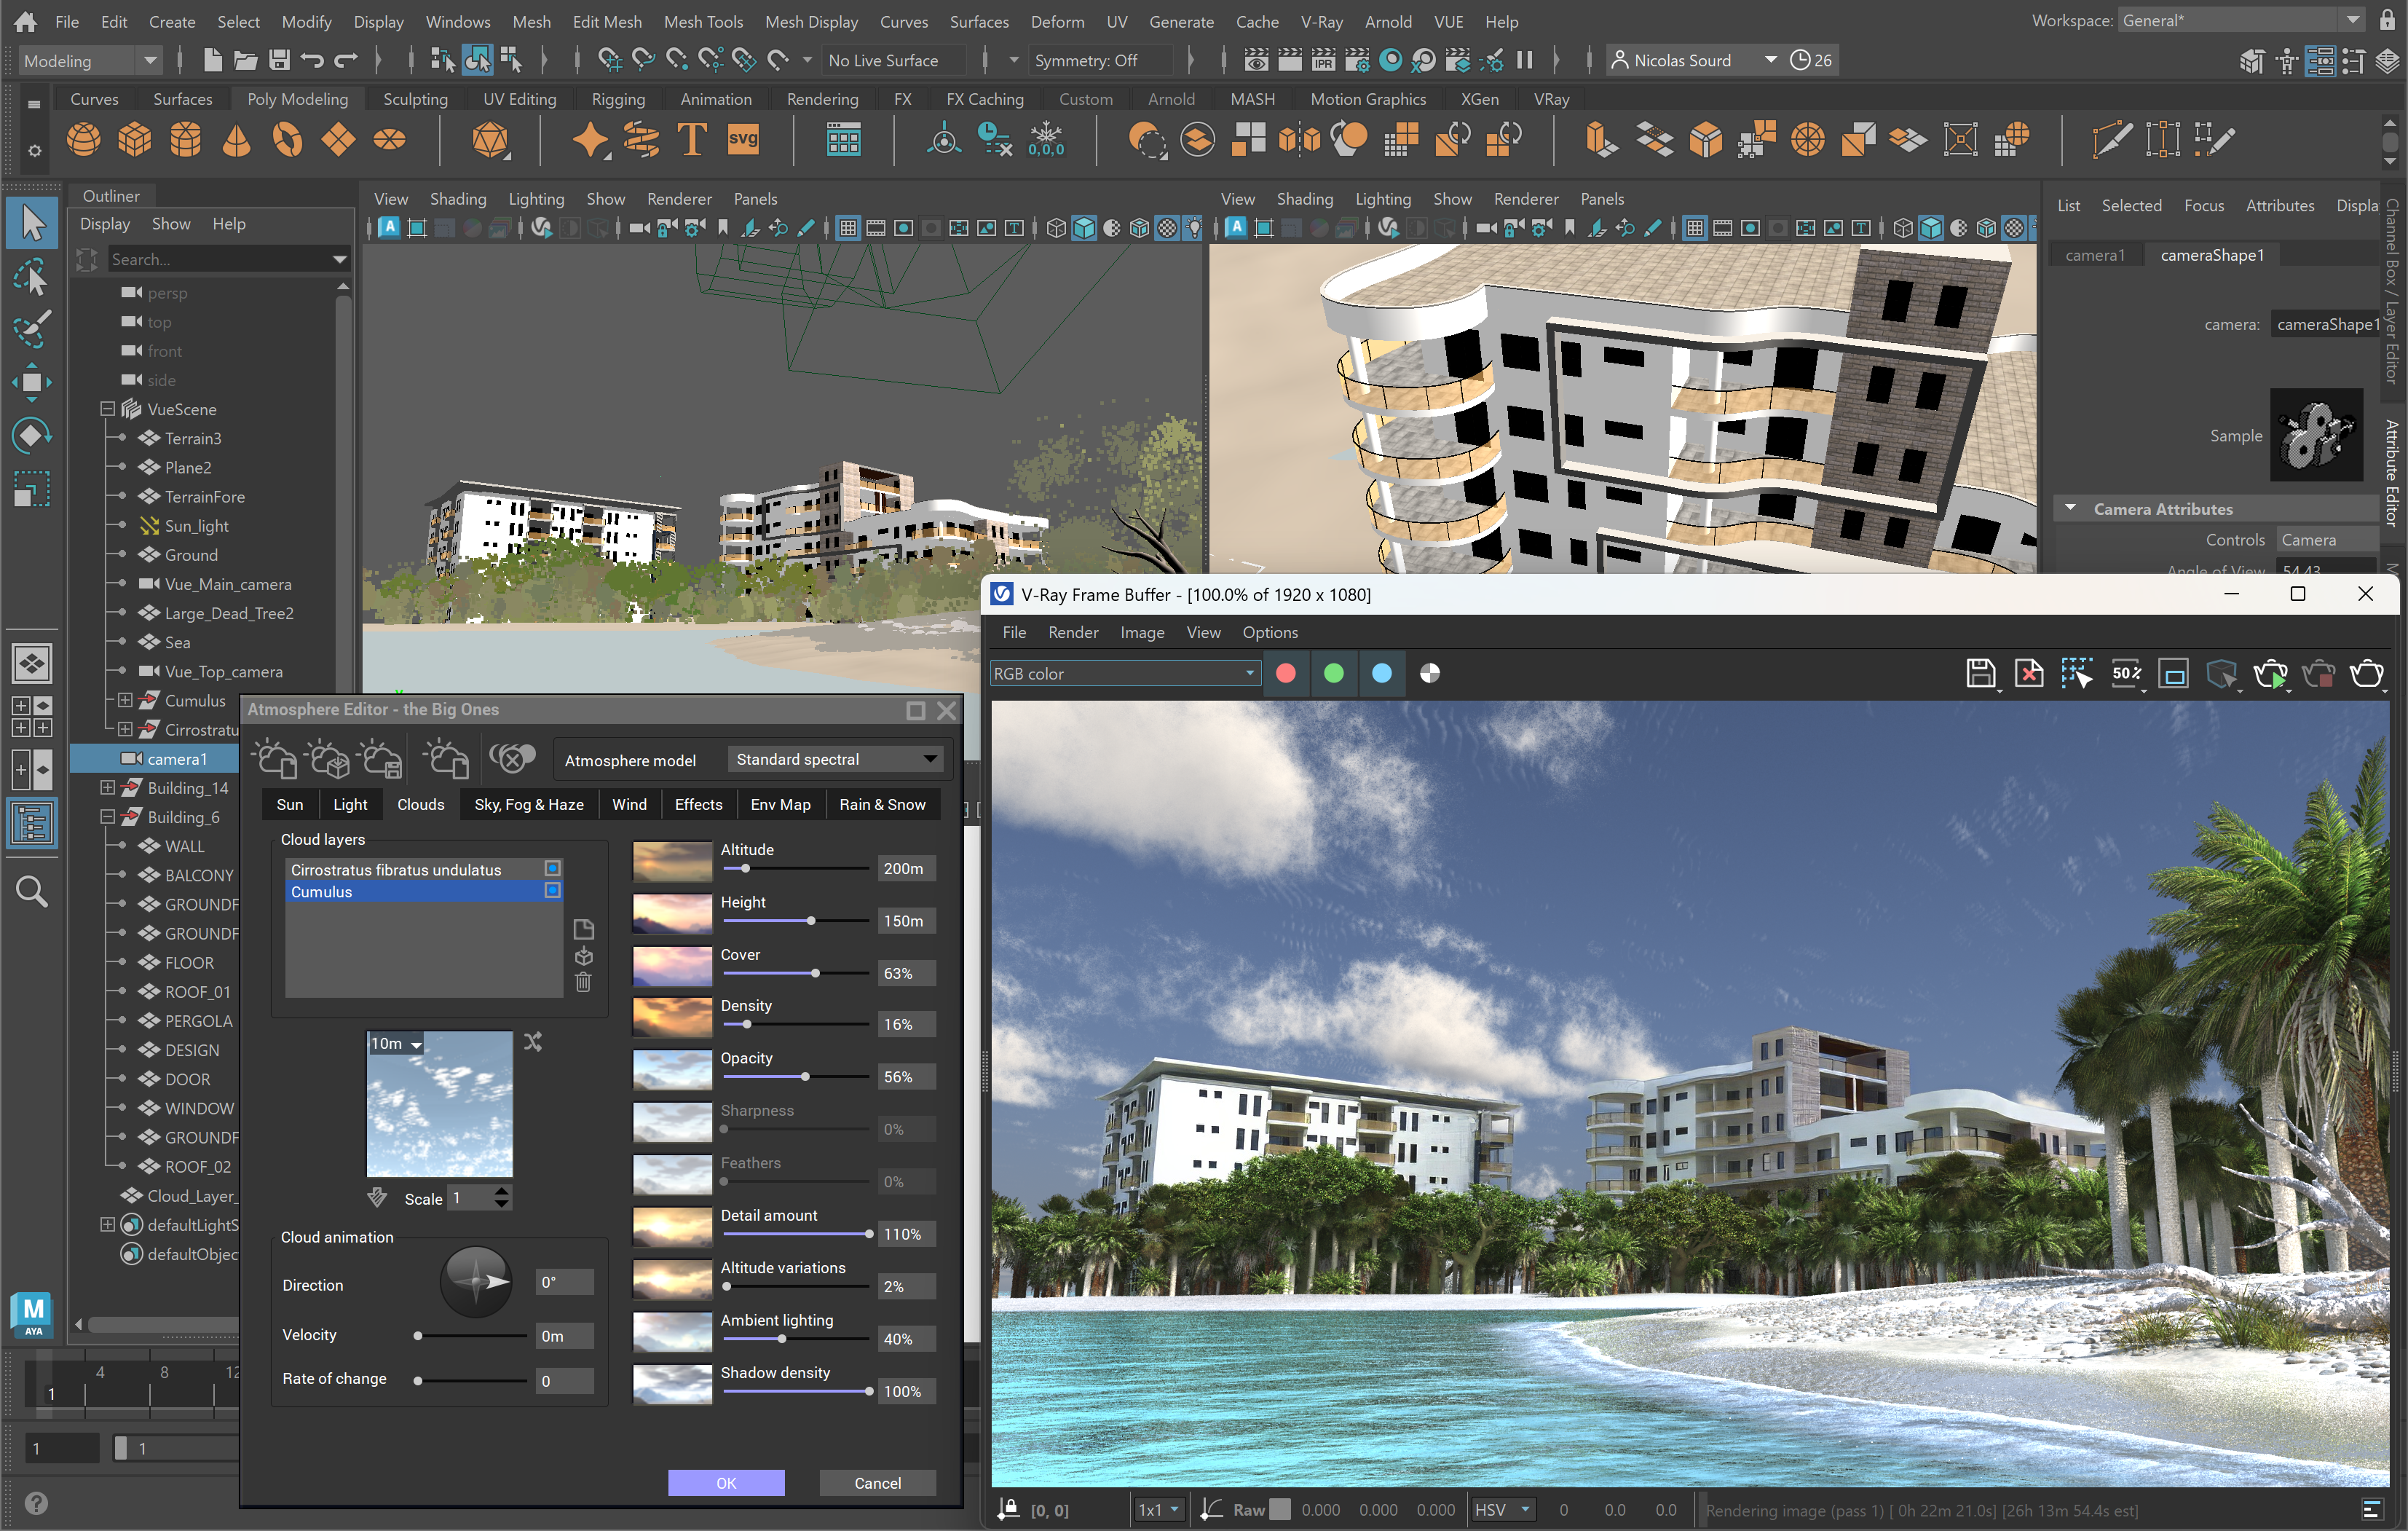The height and width of the screenshot is (1531, 2408).
Task: Open the Atmosphere model dropdown
Action: (836, 760)
